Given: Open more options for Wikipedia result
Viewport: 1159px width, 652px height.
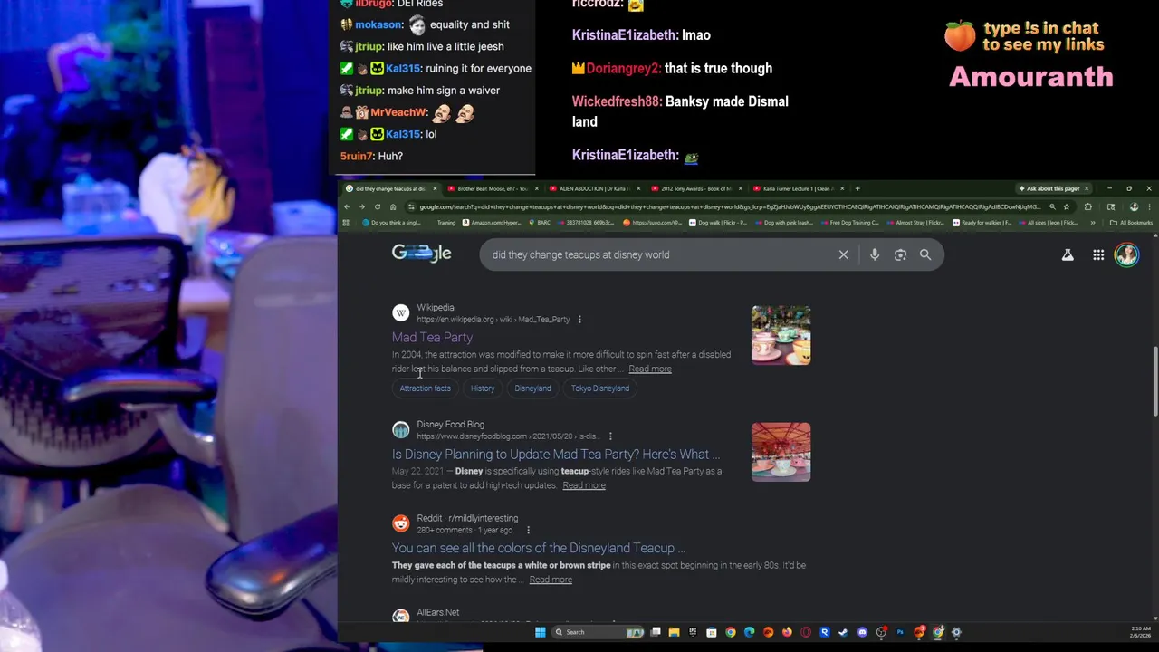Looking at the screenshot, I should point(579,320).
